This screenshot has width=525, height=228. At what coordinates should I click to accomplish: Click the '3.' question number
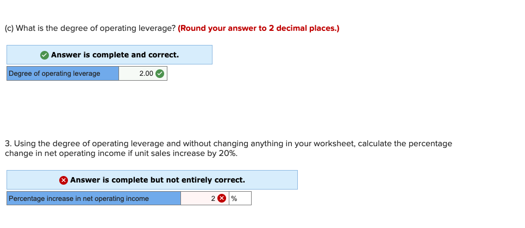click(x=8, y=144)
